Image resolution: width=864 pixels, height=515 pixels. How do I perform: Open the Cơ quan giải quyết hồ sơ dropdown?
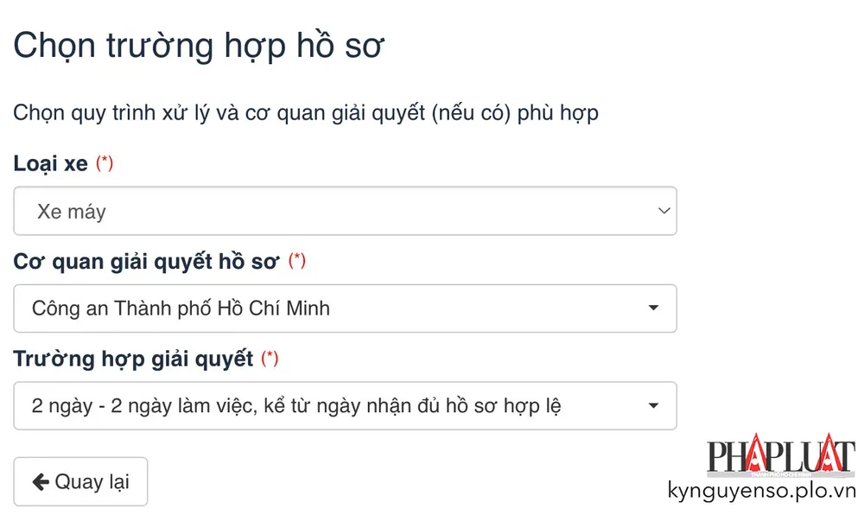pos(346,308)
